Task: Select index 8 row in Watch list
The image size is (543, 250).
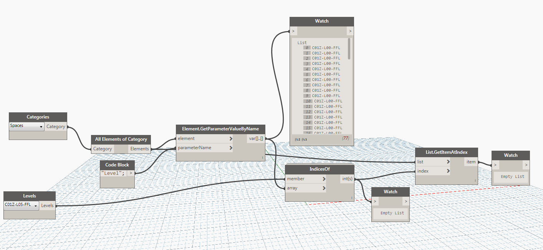Action: point(321,90)
